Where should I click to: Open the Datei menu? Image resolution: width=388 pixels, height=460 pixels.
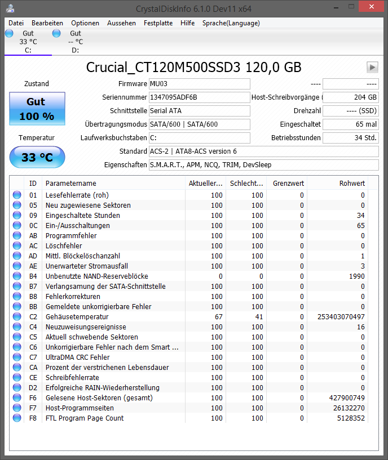[x=16, y=23]
